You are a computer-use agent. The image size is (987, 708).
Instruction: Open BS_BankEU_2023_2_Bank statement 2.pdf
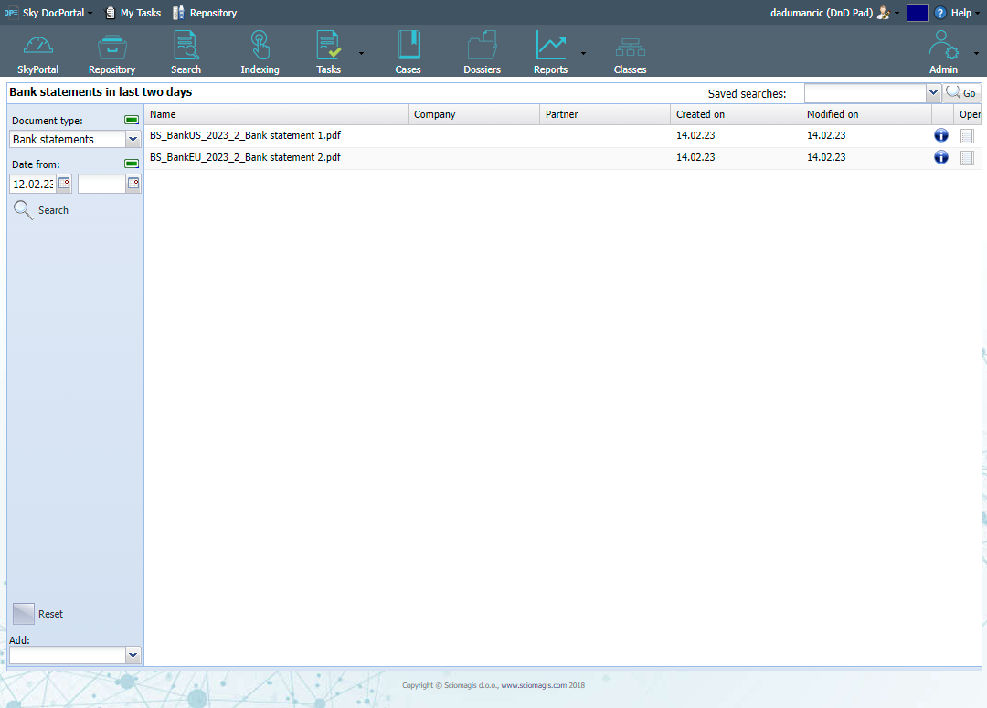(246, 157)
